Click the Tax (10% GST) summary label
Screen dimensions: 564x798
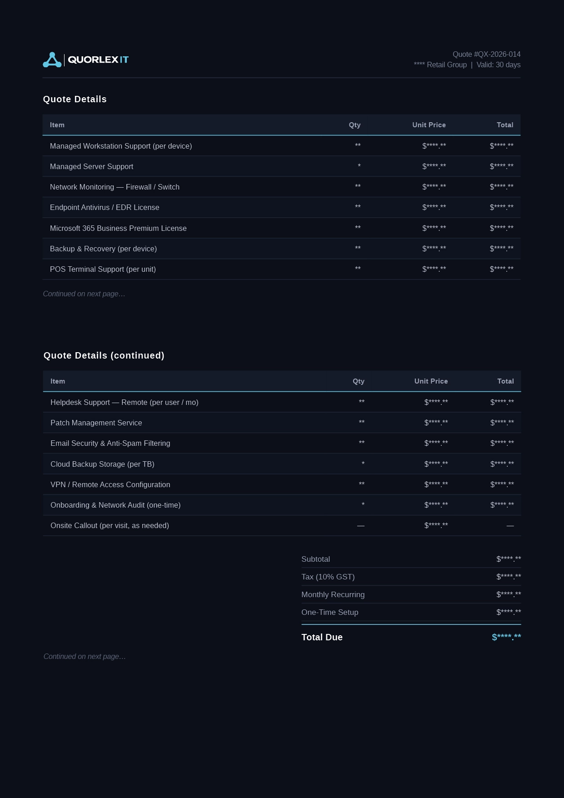[328, 577]
